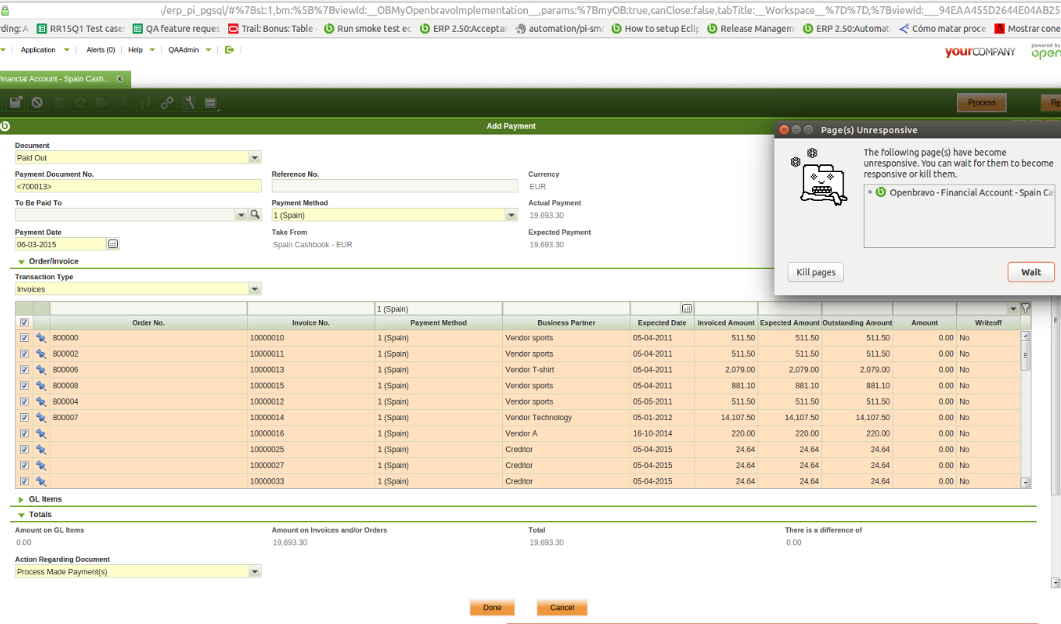Image resolution: width=1061 pixels, height=624 pixels.
Task: Select the Financial Account - Spain Cash tab
Action: (53, 79)
